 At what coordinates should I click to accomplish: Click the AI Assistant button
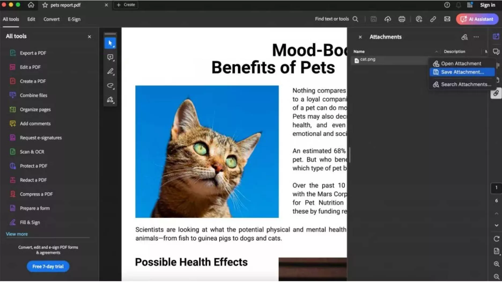(477, 19)
